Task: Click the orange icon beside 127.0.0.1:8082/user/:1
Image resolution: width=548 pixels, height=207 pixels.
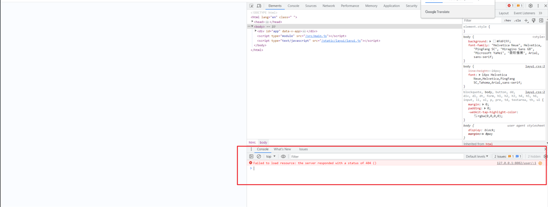Action: (x=540, y=163)
